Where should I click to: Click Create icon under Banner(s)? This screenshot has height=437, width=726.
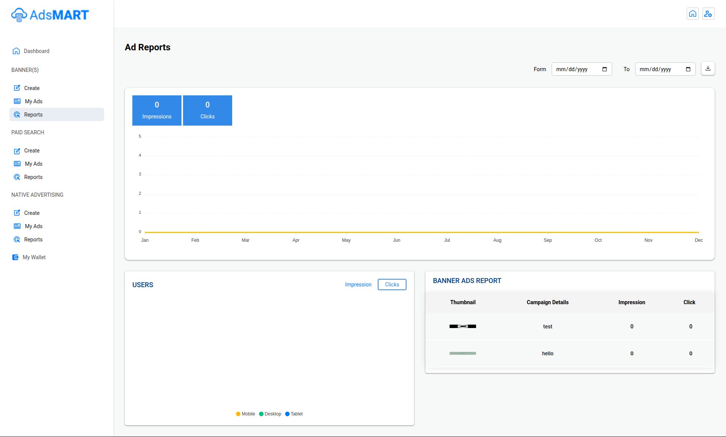[x=17, y=88]
